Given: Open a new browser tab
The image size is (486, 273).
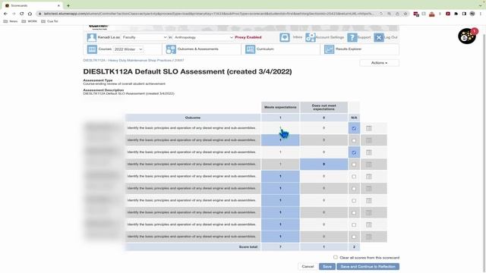Looking at the screenshot, I should tap(68, 5).
